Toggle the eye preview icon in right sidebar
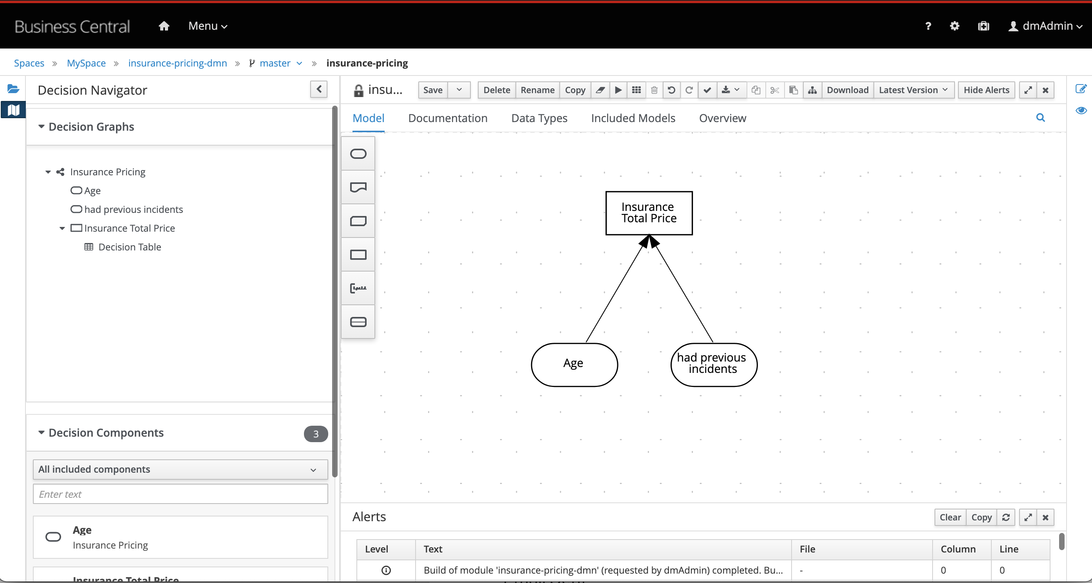 pos(1081,110)
